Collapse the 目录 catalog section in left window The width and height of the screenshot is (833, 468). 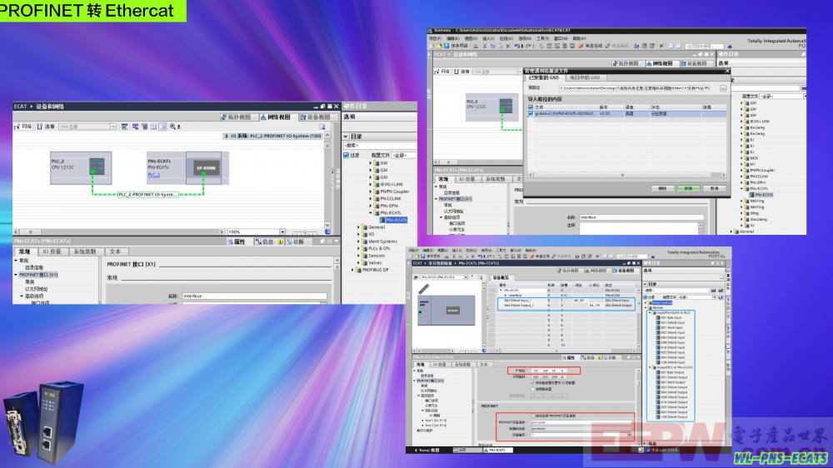[x=346, y=137]
